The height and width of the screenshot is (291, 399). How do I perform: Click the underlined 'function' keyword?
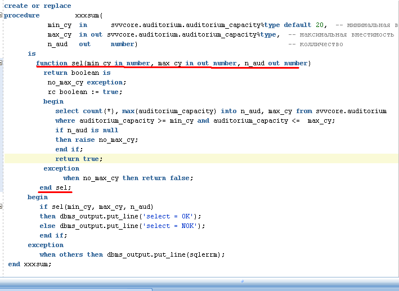click(x=52, y=63)
